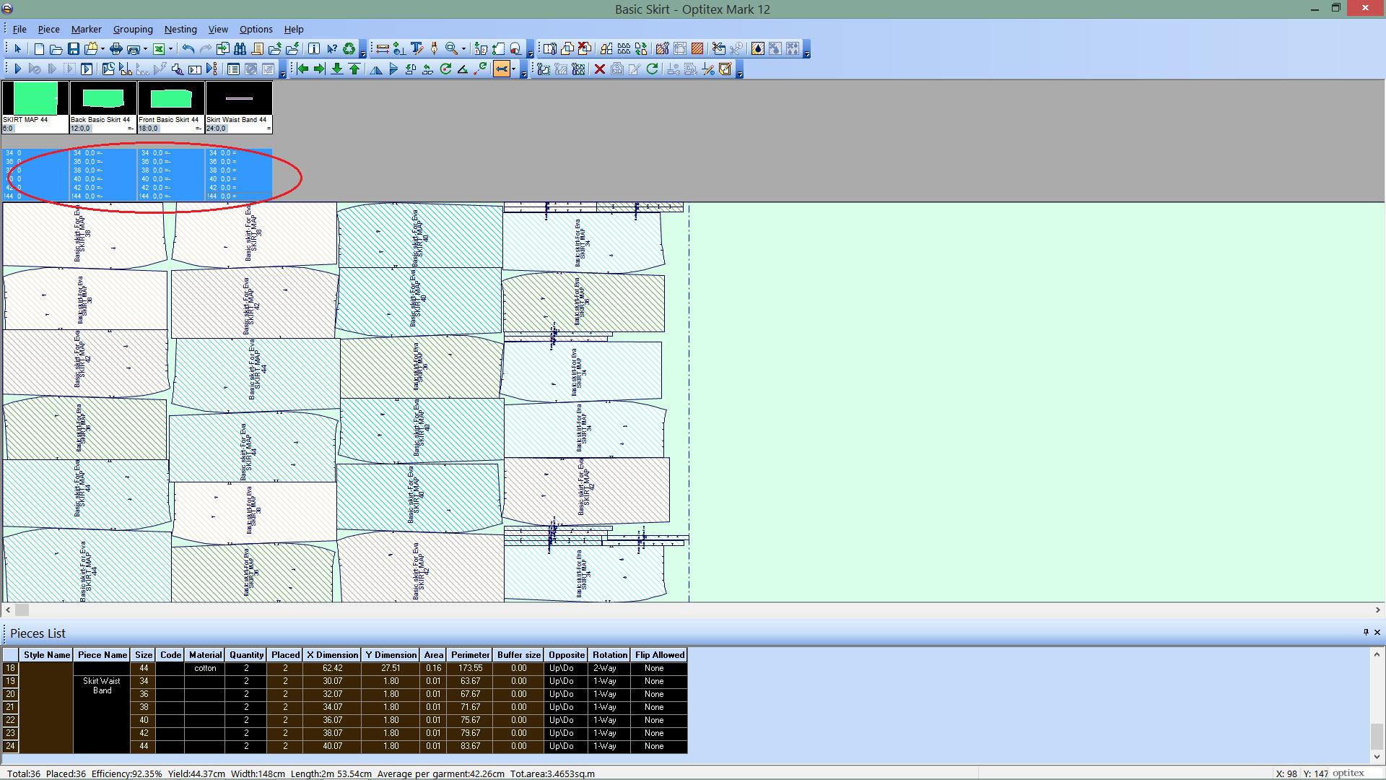Click green move-down arrow icon

(x=337, y=69)
